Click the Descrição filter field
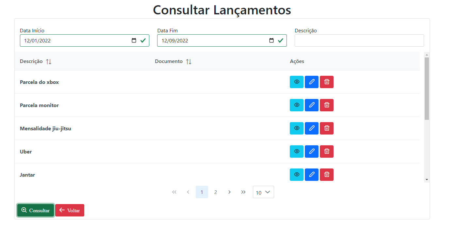The width and height of the screenshot is (476, 239). [359, 40]
